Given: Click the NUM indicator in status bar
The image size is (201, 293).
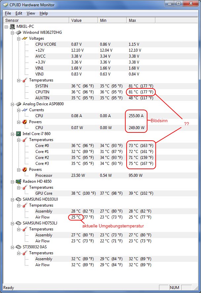Looking at the screenshot, I should pos(175,288).
